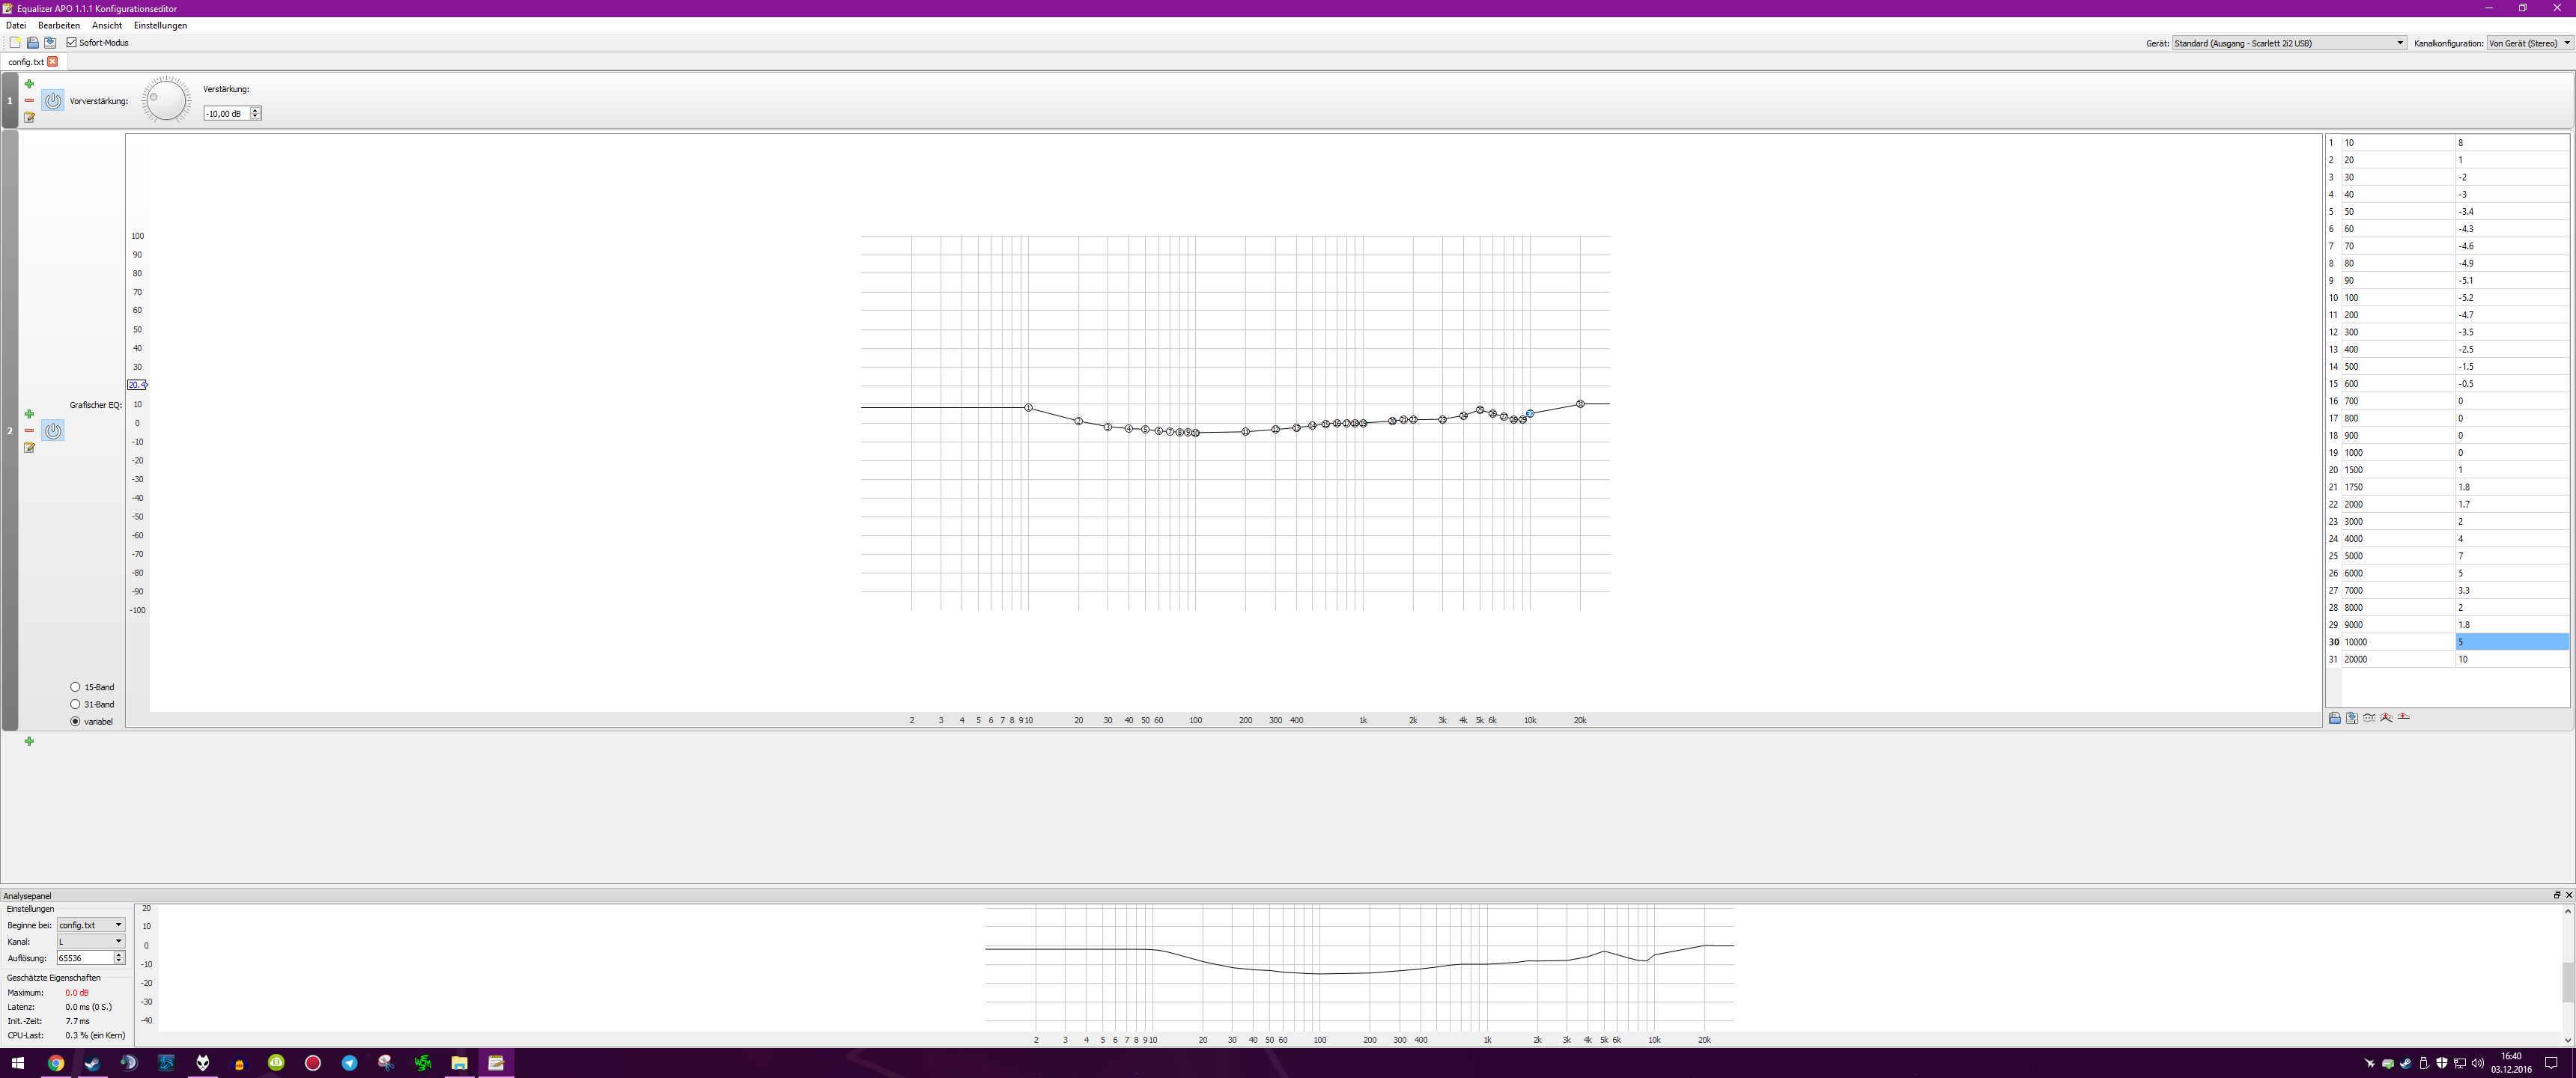Expand the Kanal dropdown in analysis panel
The width and height of the screenshot is (2576, 1078).
coord(91,942)
